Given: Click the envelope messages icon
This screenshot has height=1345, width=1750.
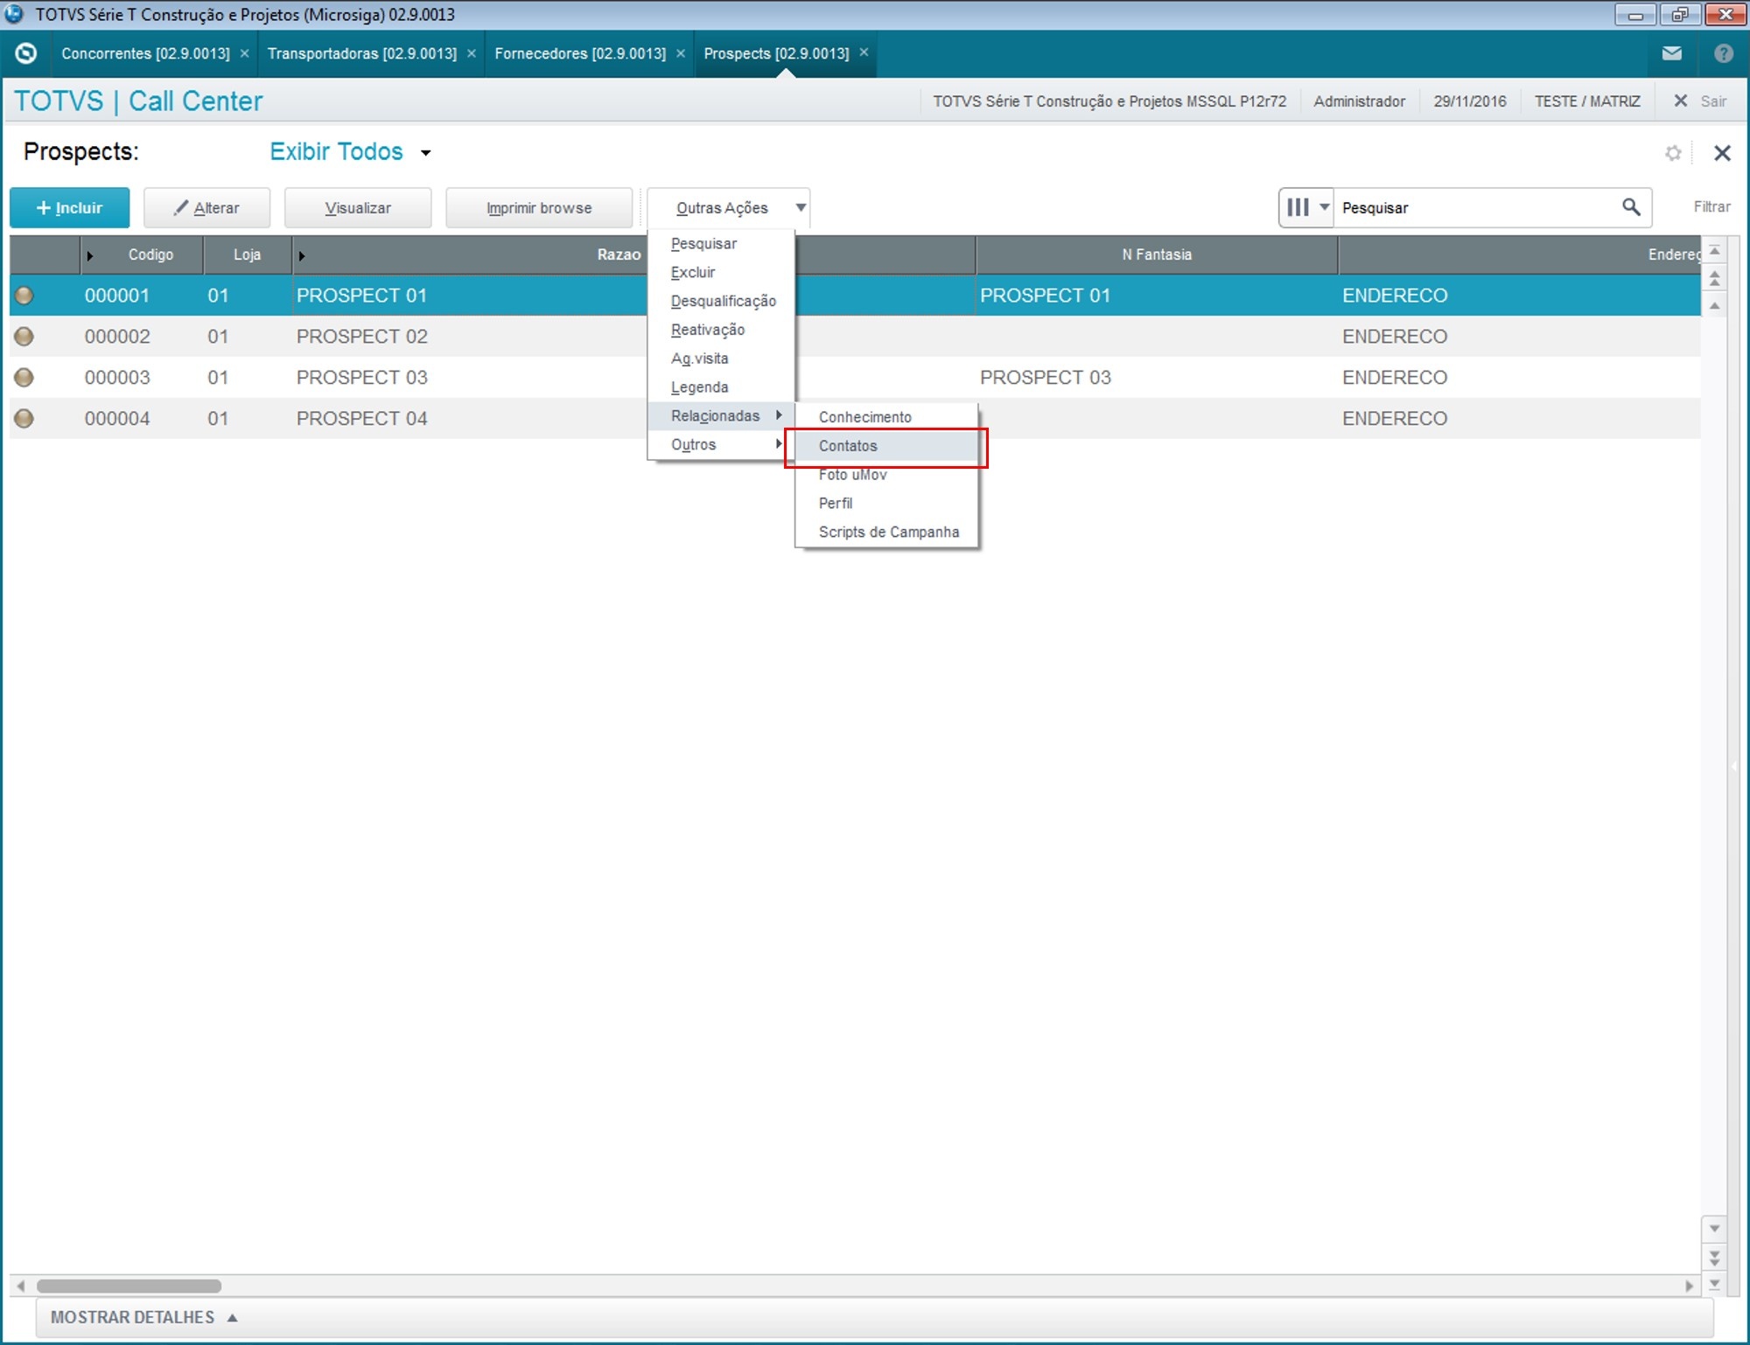Looking at the screenshot, I should pos(1671,53).
